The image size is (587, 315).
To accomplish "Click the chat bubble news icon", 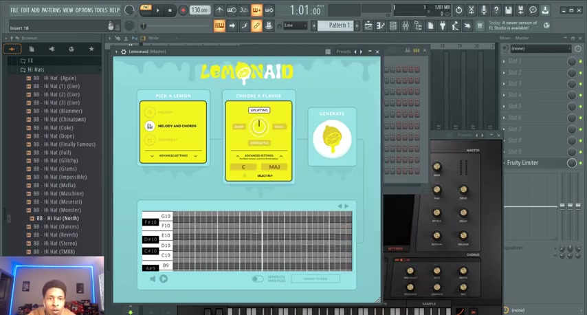I will (533, 10).
